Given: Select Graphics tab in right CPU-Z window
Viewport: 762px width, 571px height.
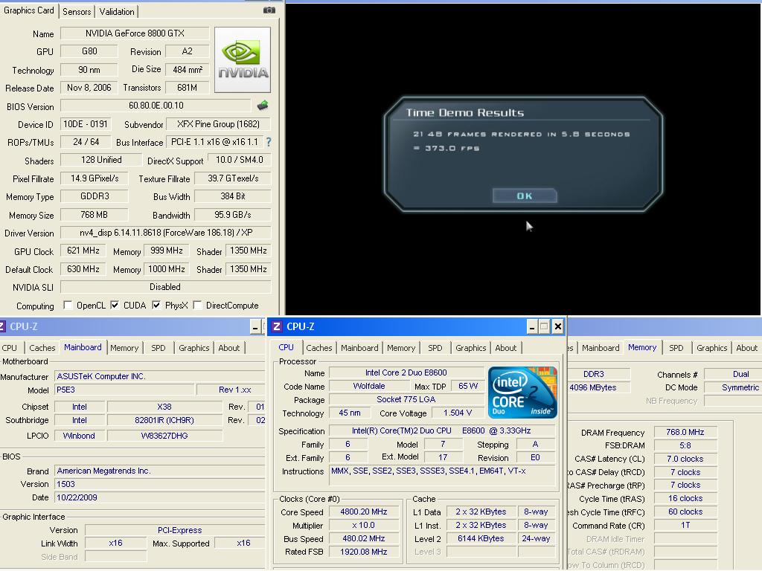Looking at the screenshot, I should pos(712,348).
